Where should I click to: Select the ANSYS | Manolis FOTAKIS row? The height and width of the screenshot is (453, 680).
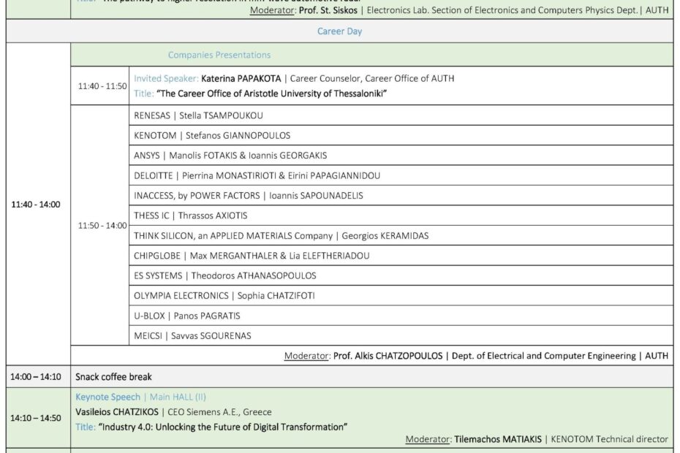[x=401, y=155]
